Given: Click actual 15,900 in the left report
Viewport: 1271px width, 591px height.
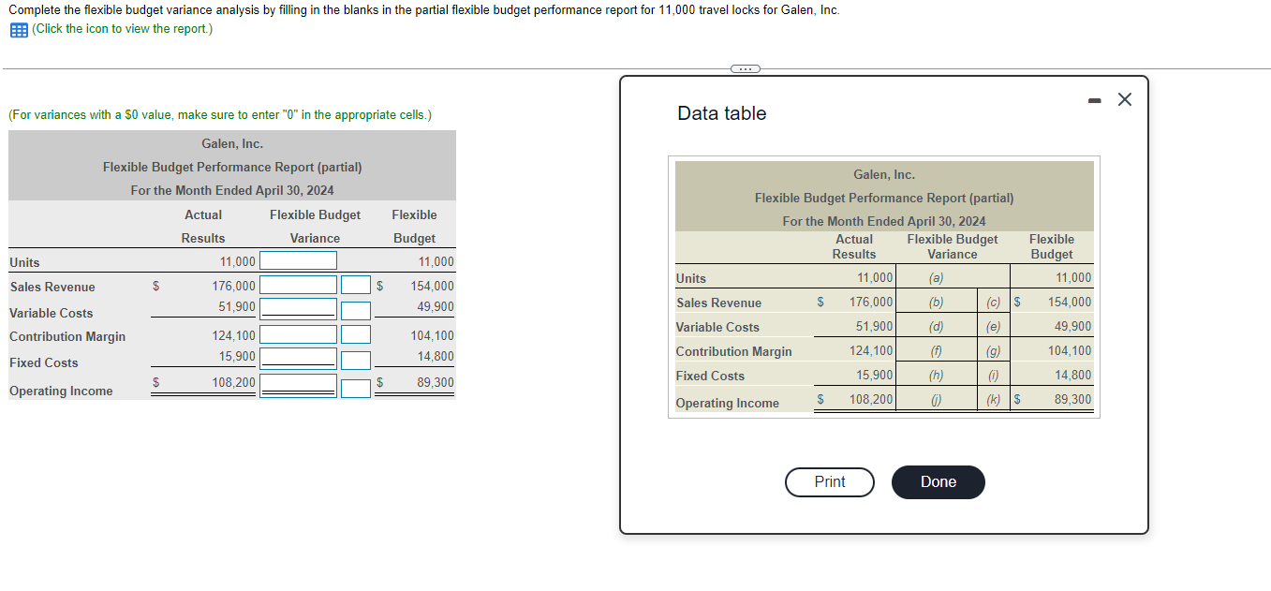Looking at the screenshot, I should coord(237,356).
